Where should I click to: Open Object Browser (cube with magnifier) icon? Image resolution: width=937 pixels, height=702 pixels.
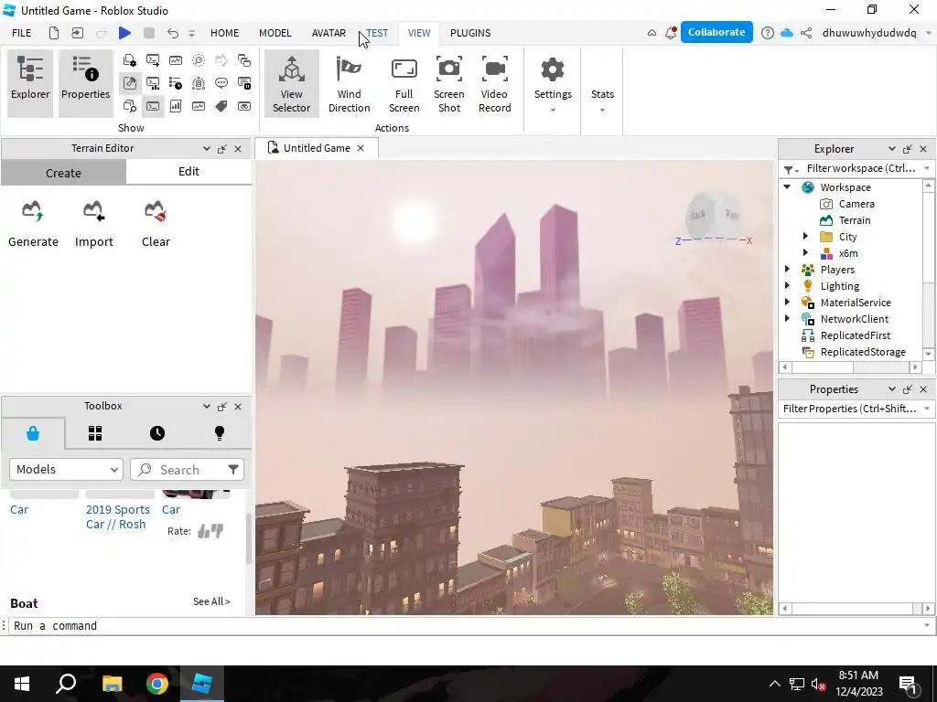tap(130, 106)
